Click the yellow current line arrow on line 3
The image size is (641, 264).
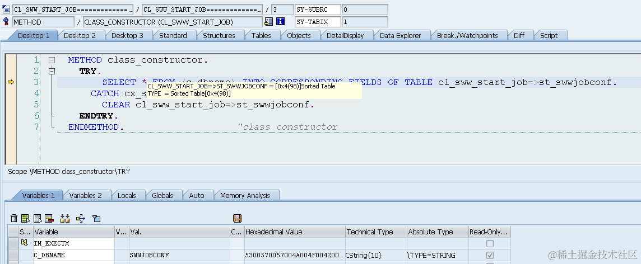pyautogui.click(x=11, y=82)
